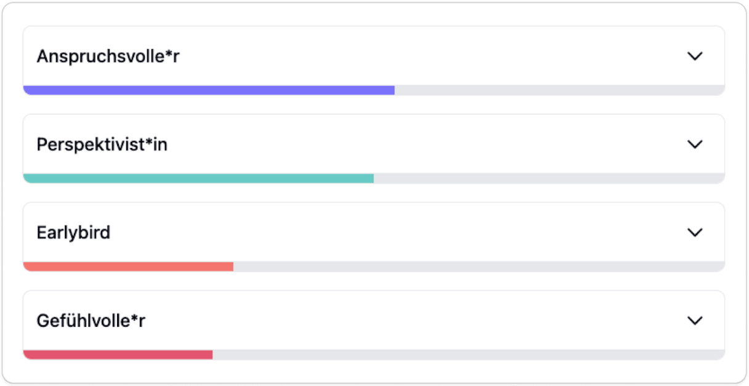Click gray unfilled bar under Gefühlvolle*r
Screen dimensions: 749x386
click(x=468, y=355)
